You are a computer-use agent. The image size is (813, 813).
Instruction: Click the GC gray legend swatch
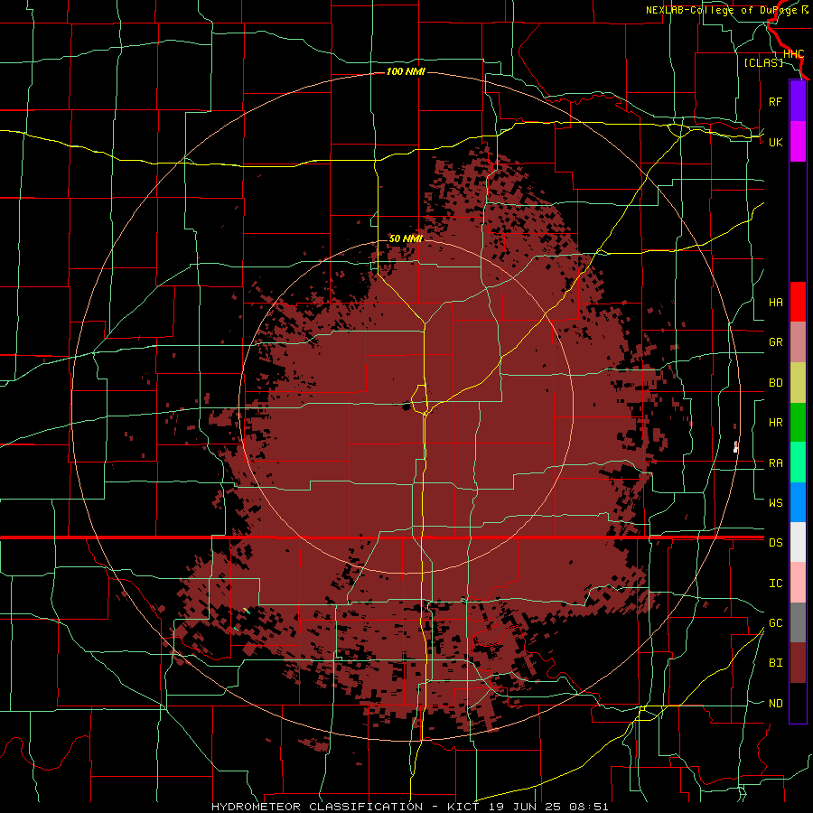click(798, 622)
